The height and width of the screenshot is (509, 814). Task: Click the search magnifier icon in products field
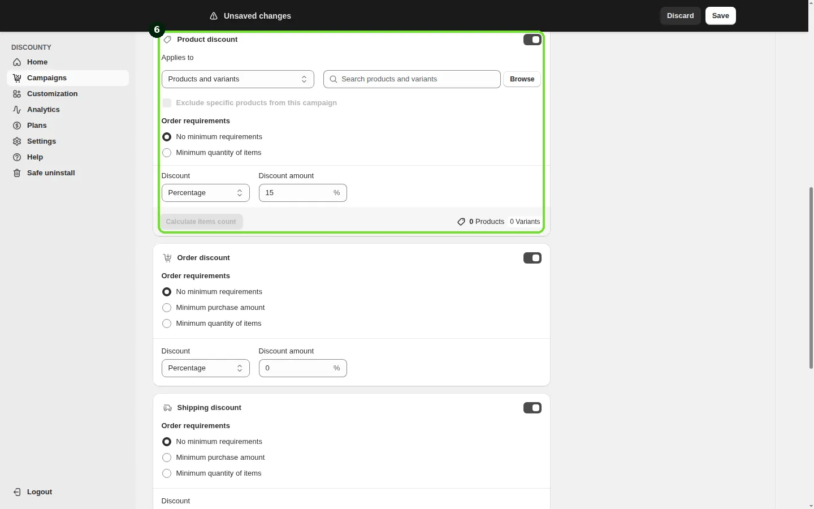coord(334,79)
